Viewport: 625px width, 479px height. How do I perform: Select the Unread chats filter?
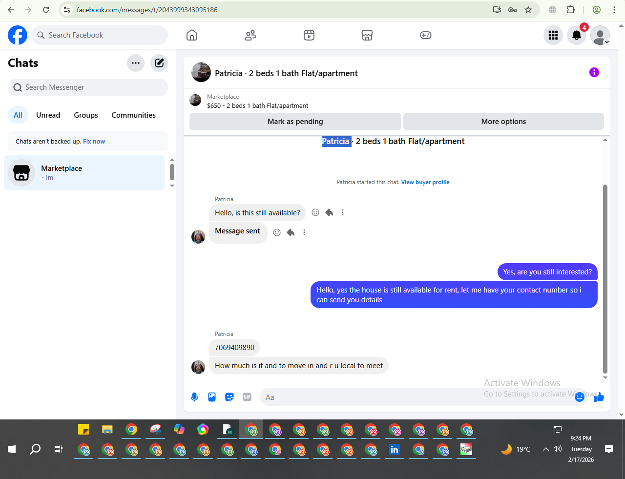pyautogui.click(x=48, y=115)
